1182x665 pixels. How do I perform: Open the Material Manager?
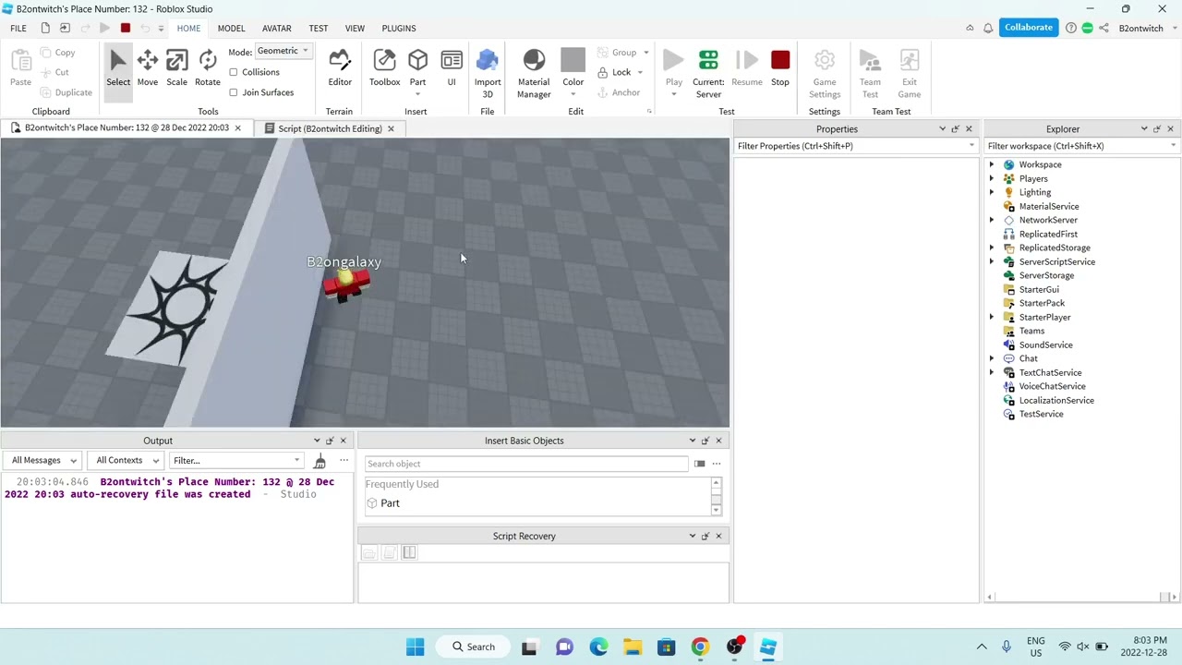click(534, 74)
